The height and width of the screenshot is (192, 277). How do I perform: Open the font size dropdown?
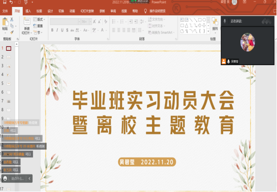pos(90,22)
